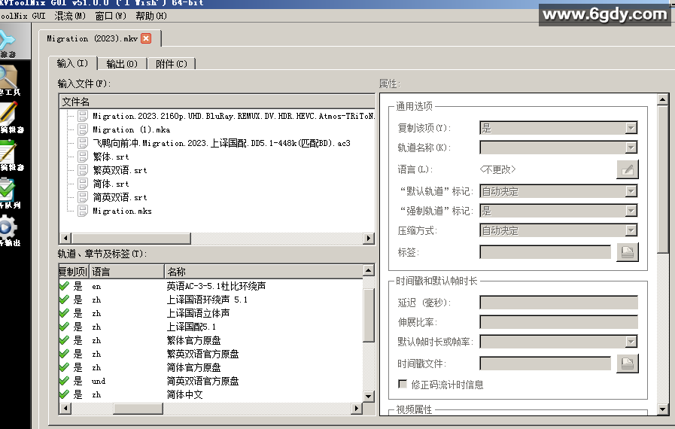Toggle the 修正码流计时信息 checkbox
The image size is (675, 429).
click(403, 385)
